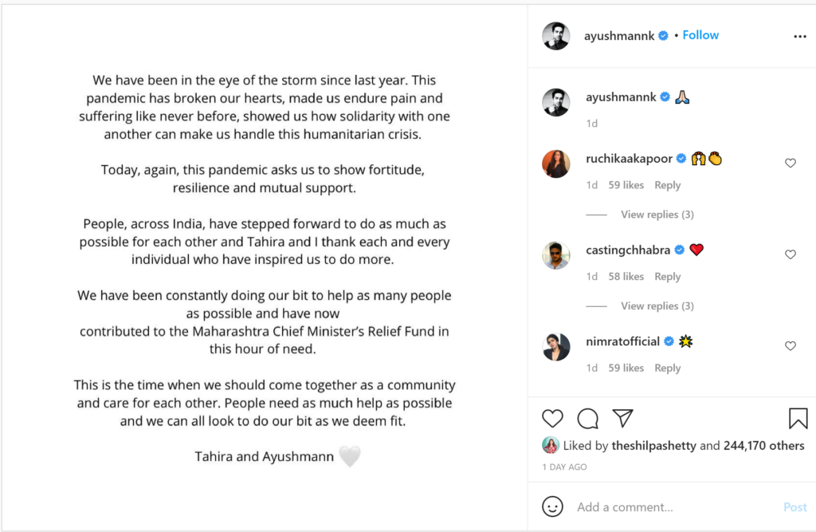This screenshot has height=532, width=816.
Task: Open the three-dot more options menu
Action: point(800,37)
